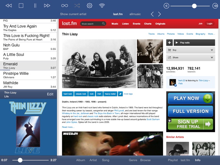
Task: Select the song Try And Love Again
Action: tap(28, 28)
